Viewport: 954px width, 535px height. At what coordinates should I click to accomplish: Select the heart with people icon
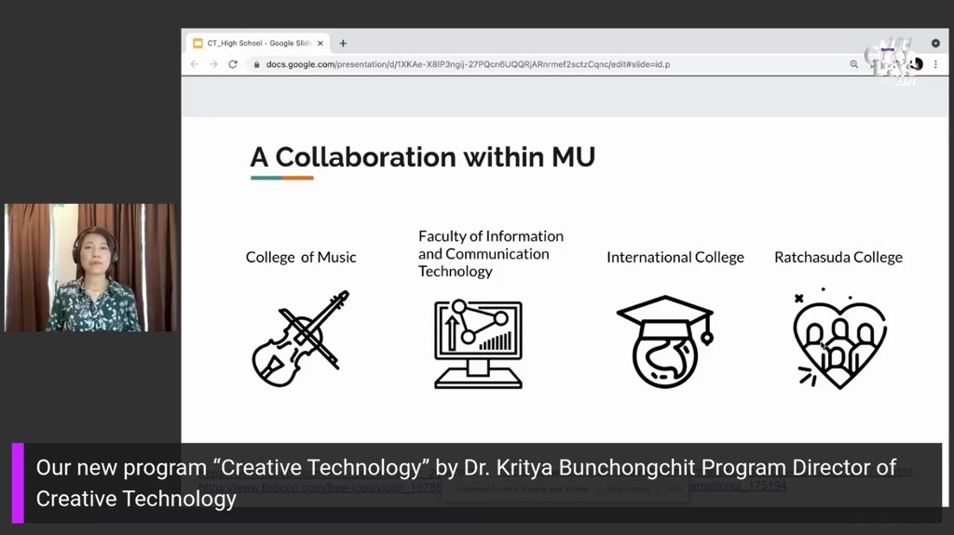point(838,341)
